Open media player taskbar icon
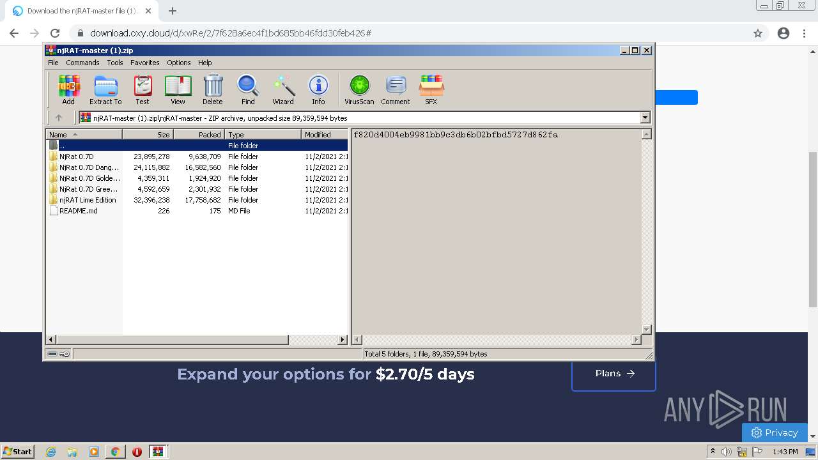This screenshot has width=818, height=460. click(94, 452)
